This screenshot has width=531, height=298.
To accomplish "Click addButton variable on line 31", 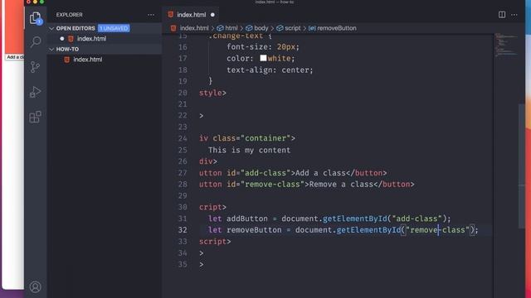I will pyautogui.click(x=247, y=219).
